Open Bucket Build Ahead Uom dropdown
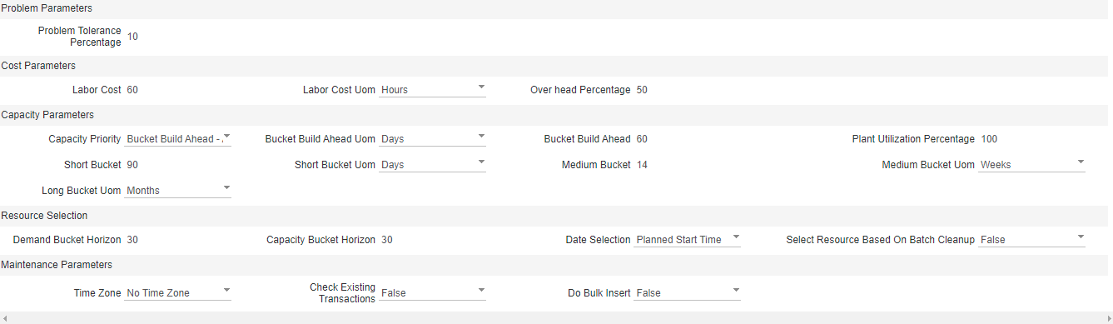The width and height of the screenshot is (1113, 324). (x=432, y=139)
